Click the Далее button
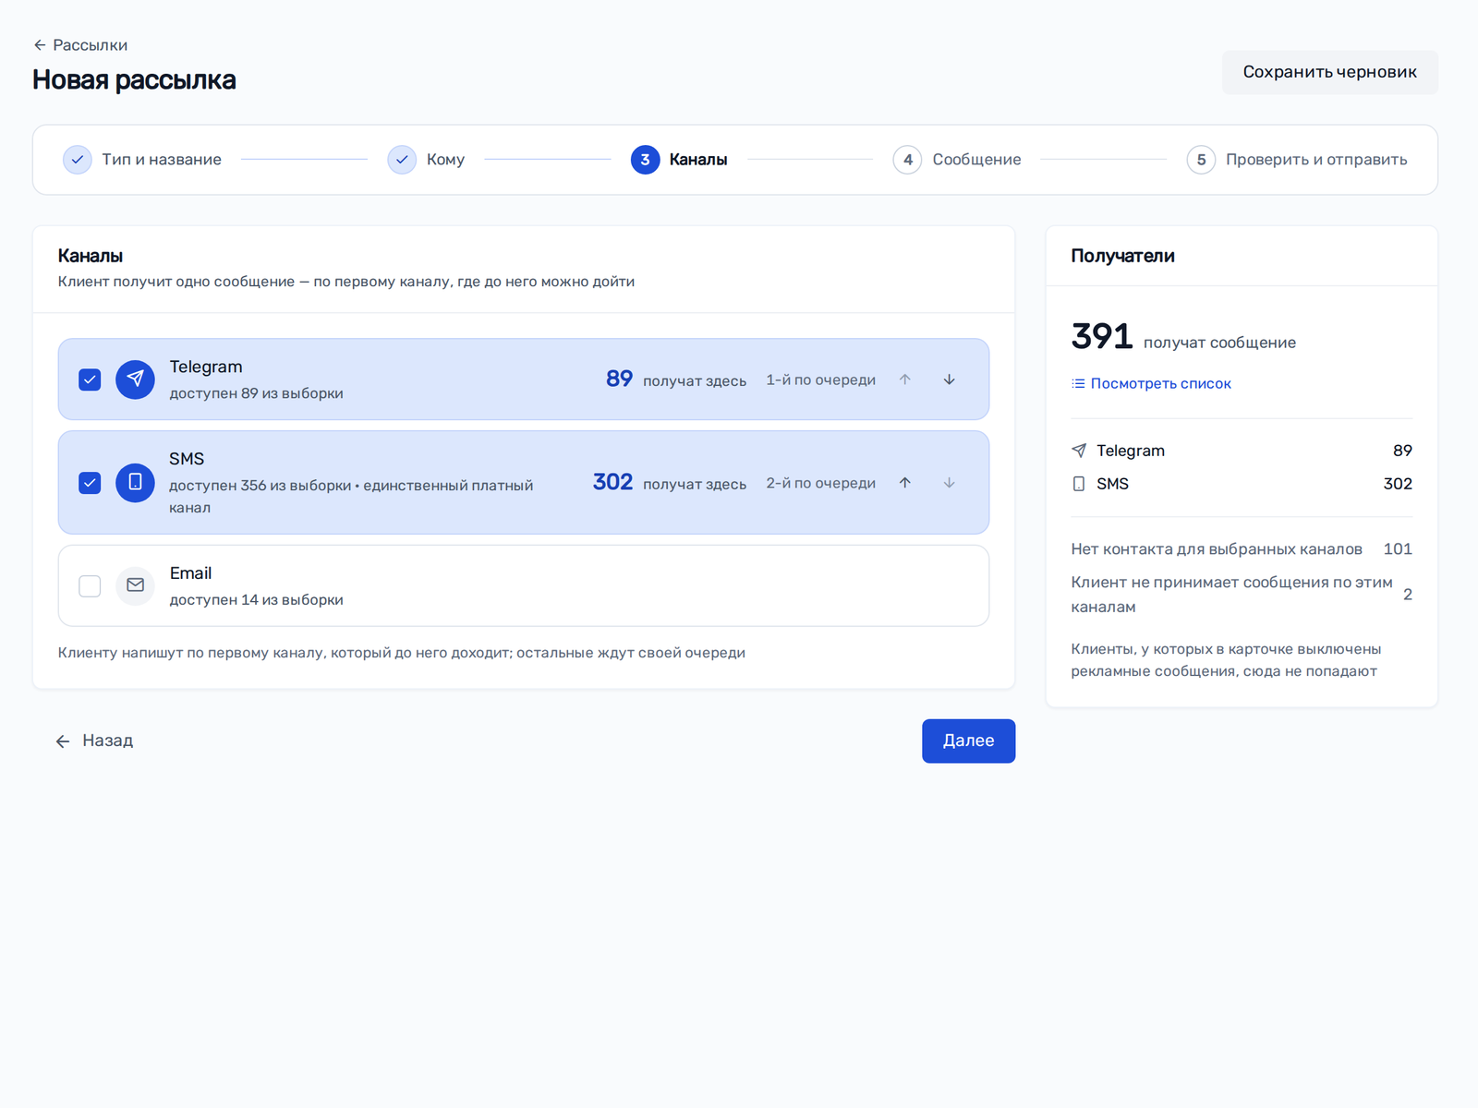 (x=968, y=741)
